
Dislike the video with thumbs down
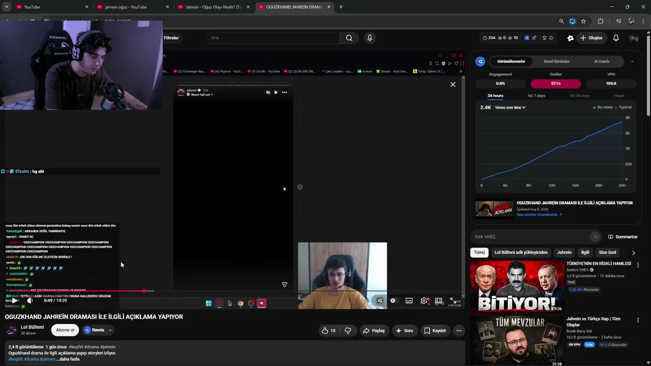point(348,330)
